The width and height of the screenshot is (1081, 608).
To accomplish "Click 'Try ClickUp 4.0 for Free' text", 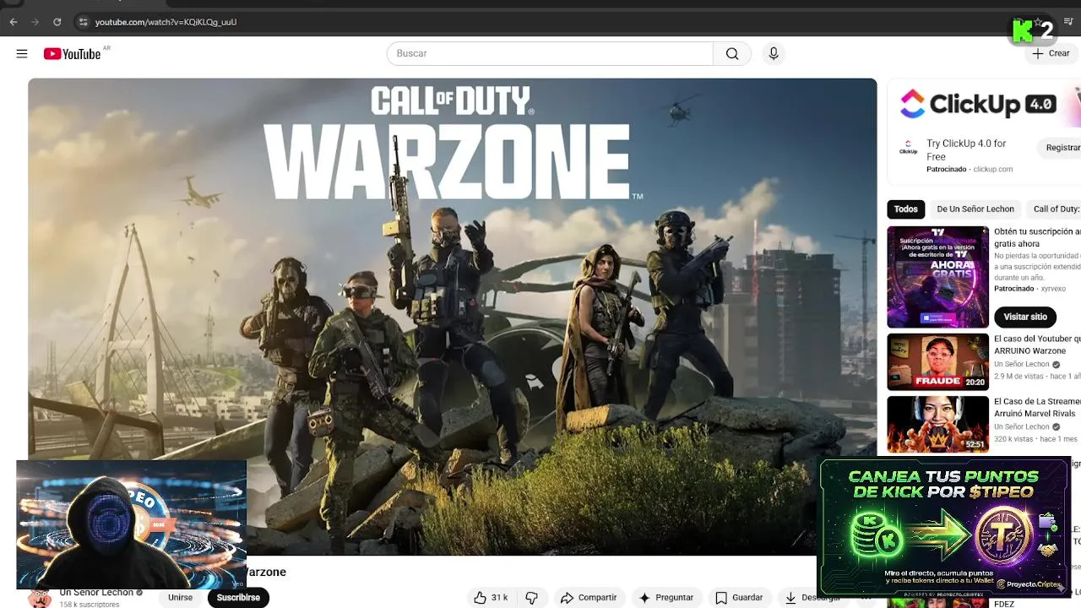I will click(x=966, y=149).
